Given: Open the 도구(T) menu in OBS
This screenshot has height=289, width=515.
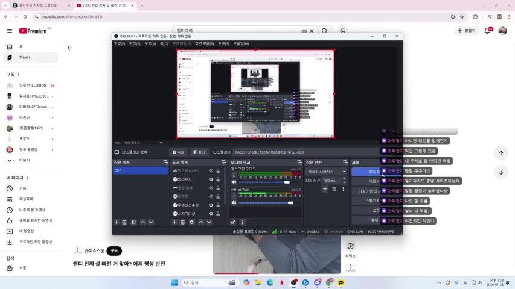Looking at the screenshot, I should click(223, 44).
